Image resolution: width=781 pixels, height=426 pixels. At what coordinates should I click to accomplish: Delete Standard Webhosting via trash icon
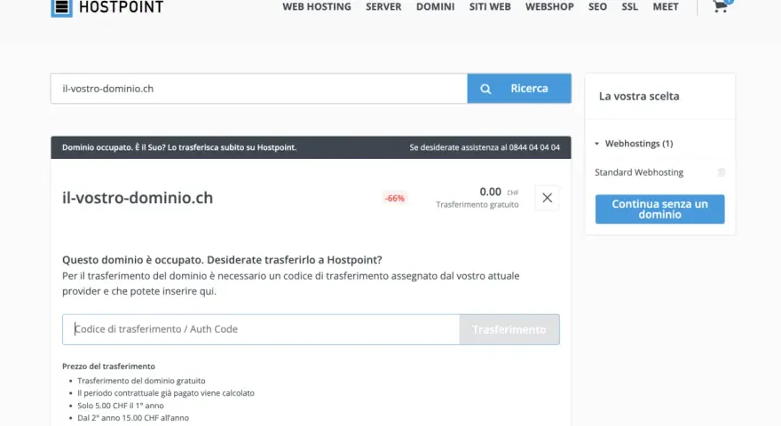pyautogui.click(x=722, y=172)
